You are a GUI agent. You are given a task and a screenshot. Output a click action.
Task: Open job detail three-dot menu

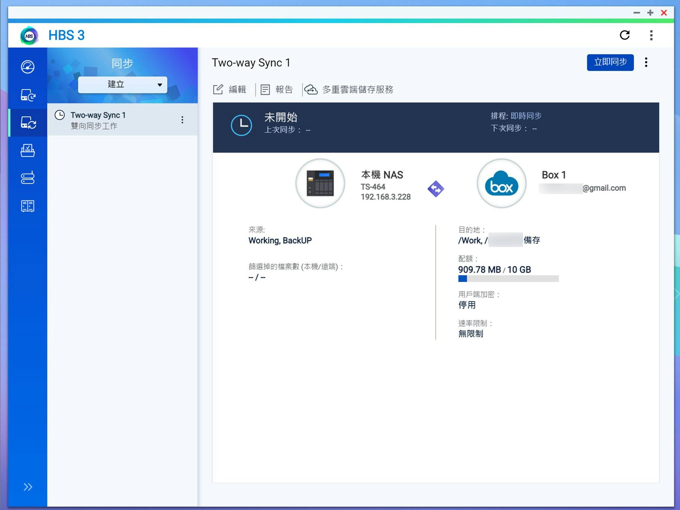tap(646, 62)
